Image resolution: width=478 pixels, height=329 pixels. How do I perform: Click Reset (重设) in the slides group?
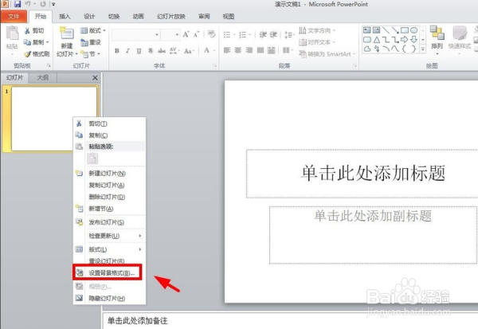[91, 42]
